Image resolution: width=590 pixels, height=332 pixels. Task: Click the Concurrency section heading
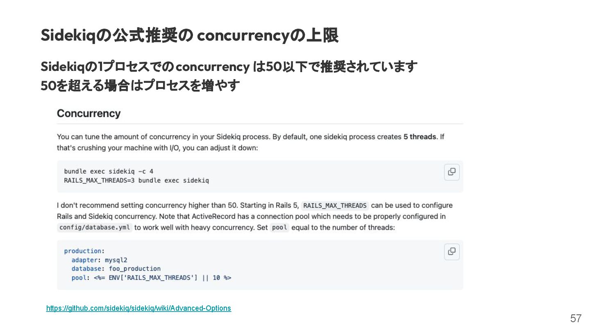coord(88,114)
